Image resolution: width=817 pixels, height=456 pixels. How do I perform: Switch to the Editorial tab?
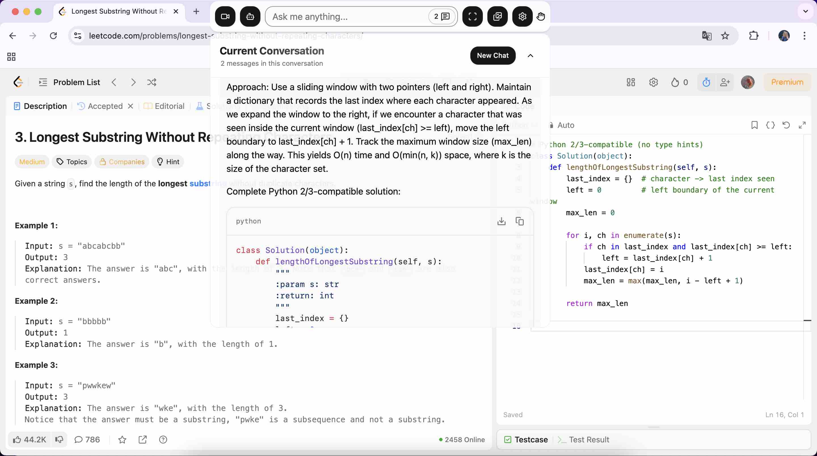pos(169,106)
